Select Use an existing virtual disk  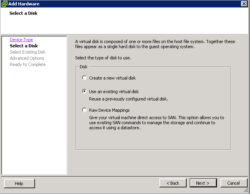tap(84, 91)
